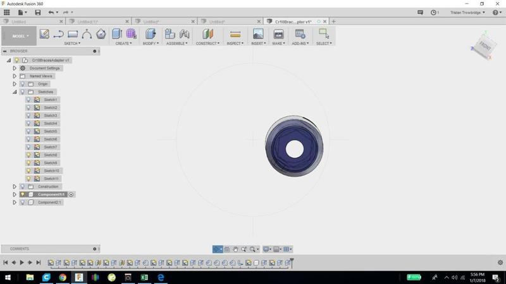
Task: Toggle visibility of Component2:1
Action: coord(22,203)
